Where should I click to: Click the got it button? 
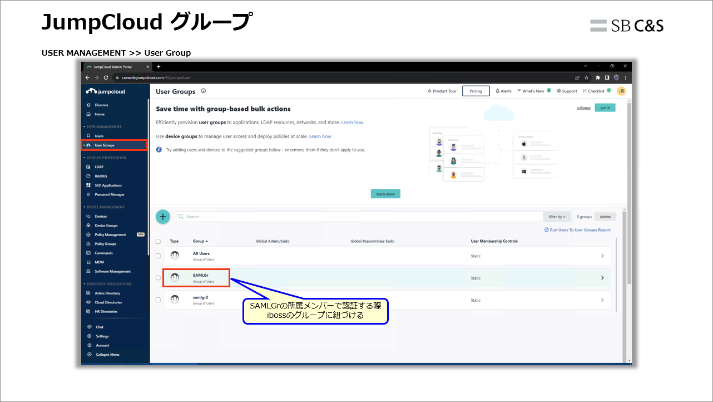click(605, 108)
